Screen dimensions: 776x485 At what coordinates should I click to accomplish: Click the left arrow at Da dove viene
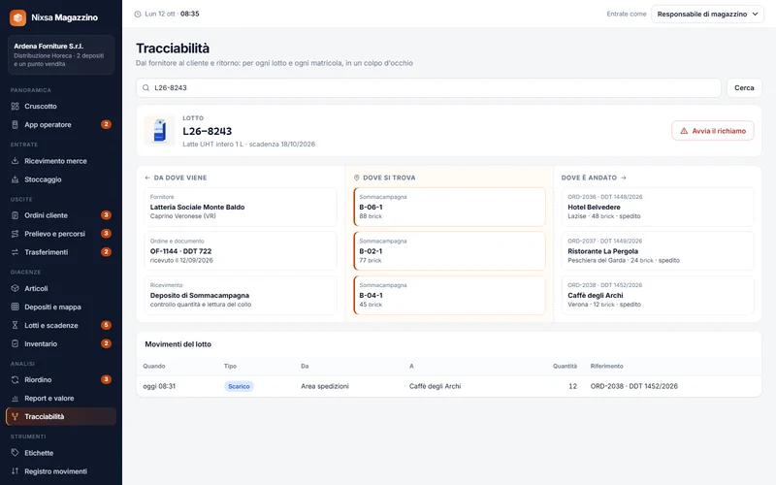click(x=147, y=178)
